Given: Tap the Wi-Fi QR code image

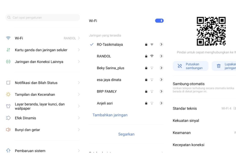Looking at the screenshot, I should pyautogui.click(x=211, y=31).
